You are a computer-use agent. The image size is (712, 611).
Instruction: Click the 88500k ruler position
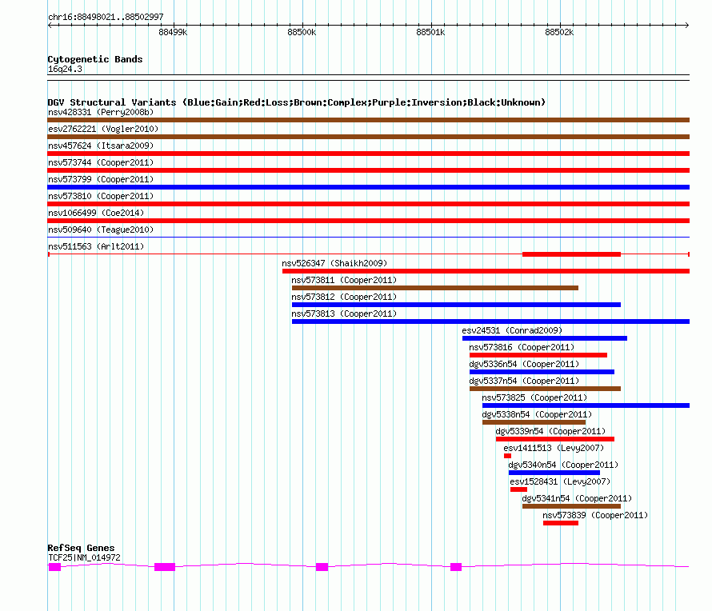click(x=302, y=32)
